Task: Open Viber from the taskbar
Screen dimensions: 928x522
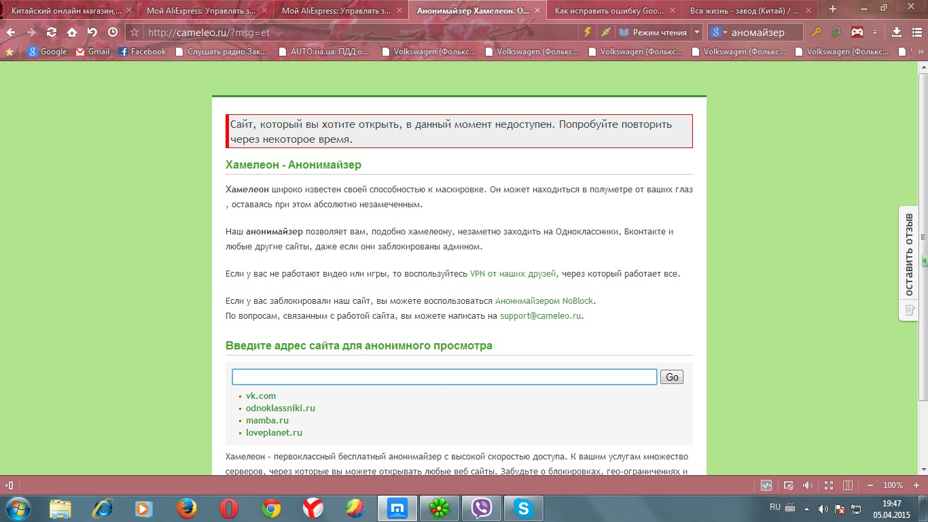Action: (x=482, y=508)
